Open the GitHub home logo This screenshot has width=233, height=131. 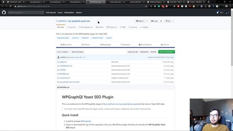click(4, 12)
